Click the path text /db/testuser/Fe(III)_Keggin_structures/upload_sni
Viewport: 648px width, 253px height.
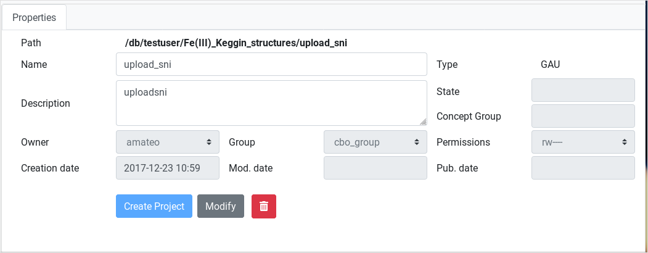coord(236,43)
